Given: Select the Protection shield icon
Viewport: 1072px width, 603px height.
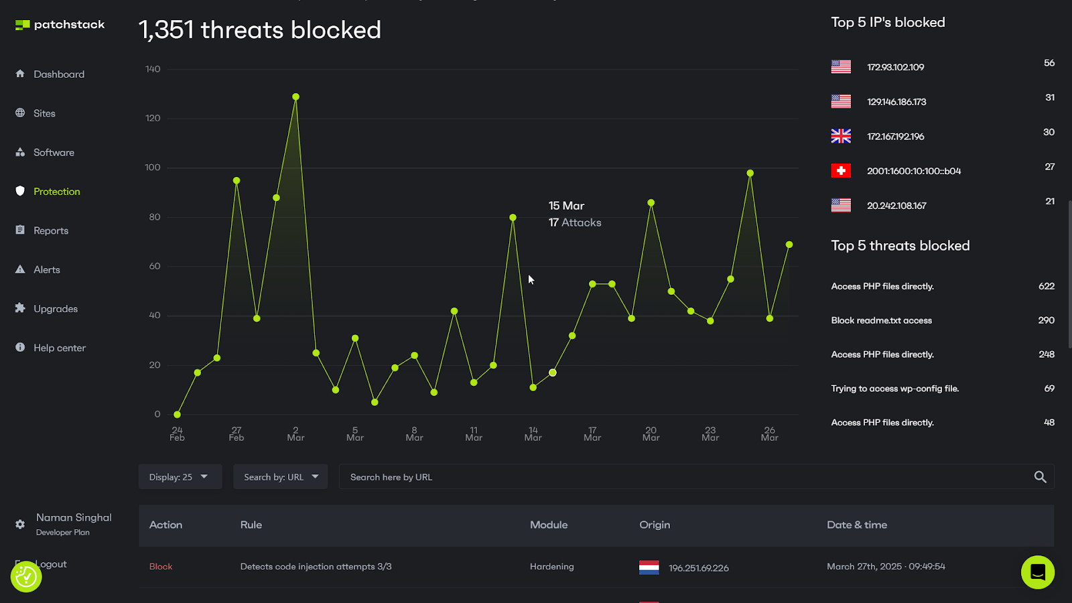Looking at the screenshot, I should 20,191.
